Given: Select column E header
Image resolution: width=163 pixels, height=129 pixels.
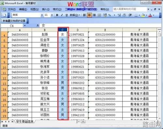Looking at the screenshot, I should tap(105, 30).
